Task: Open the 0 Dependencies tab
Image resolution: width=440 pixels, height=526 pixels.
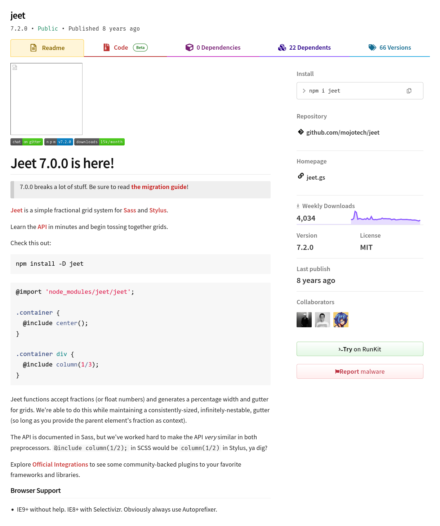Action: [213, 48]
